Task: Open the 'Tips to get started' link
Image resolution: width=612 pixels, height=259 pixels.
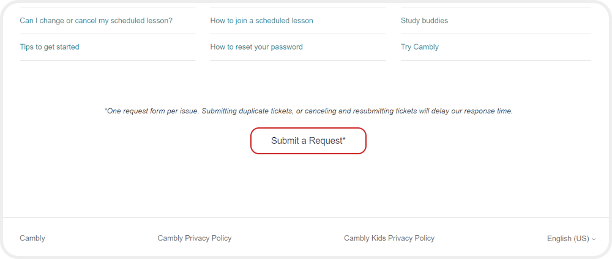Action: [x=50, y=47]
